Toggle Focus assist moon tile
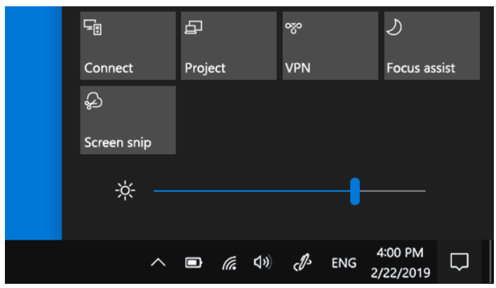 point(432,46)
